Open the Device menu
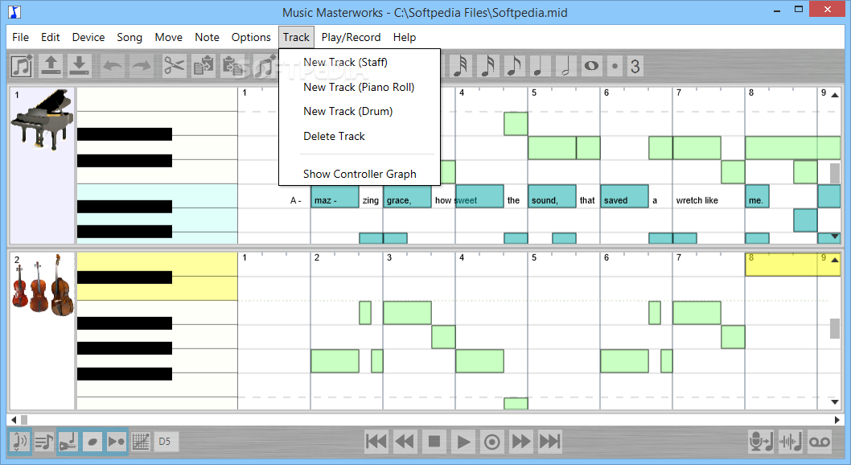The height and width of the screenshot is (465, 851). tap(88, 37)
